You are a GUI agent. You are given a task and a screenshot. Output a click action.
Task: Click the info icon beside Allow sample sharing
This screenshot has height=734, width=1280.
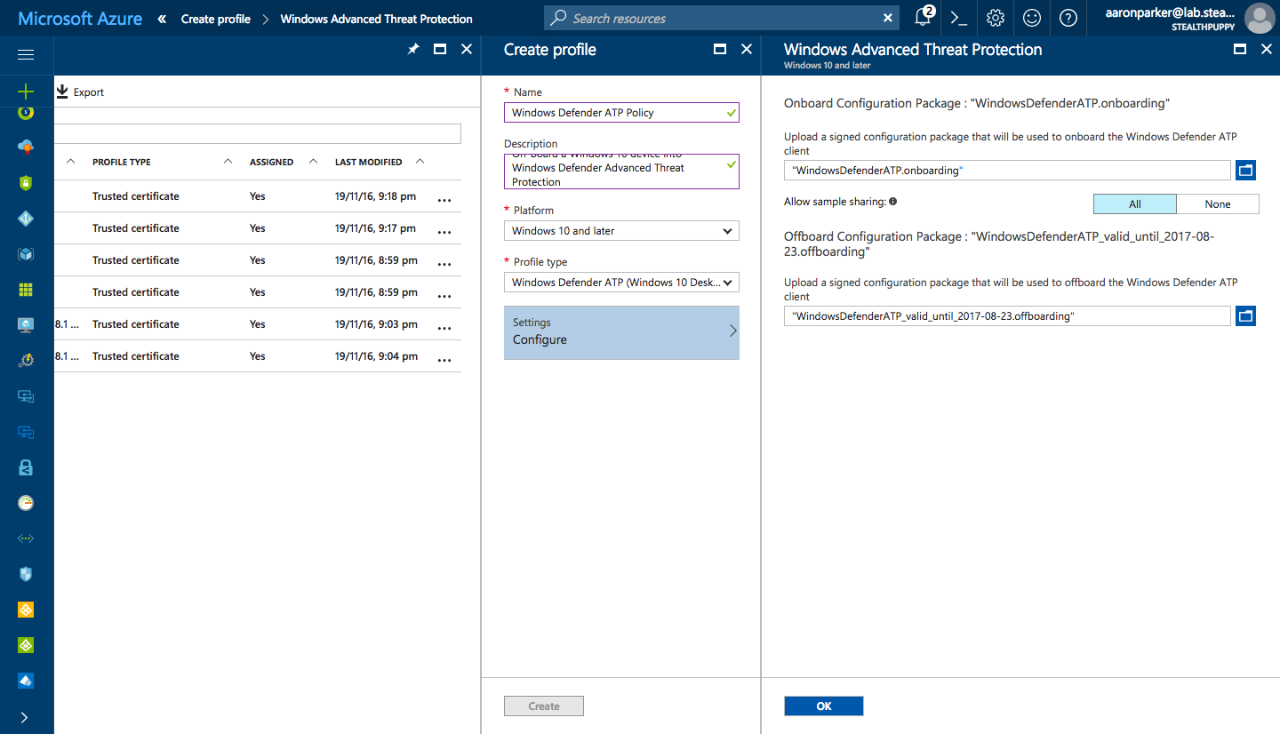point(892,202)
